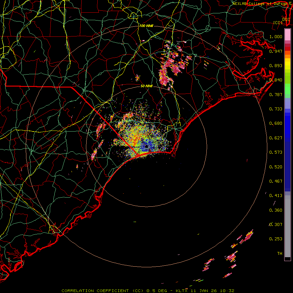Click the 100 NMI range ring label
Image resolution: width=293 pixels, height=293 pixels.
point(146,26)
